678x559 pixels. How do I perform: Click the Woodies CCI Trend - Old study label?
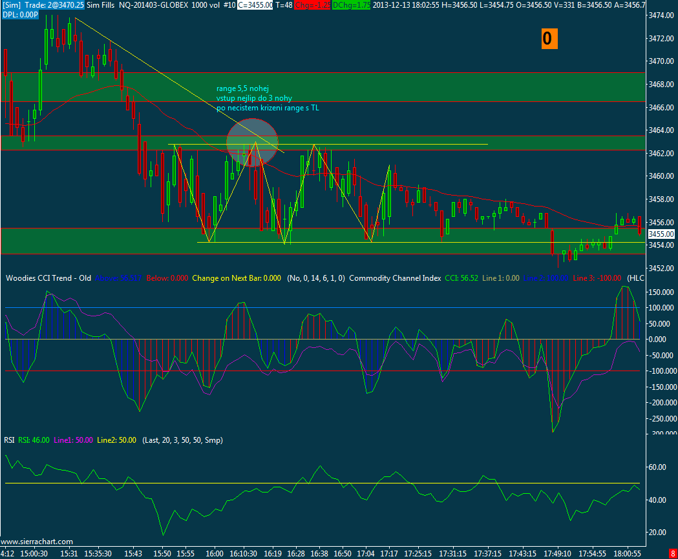(48, 278)
